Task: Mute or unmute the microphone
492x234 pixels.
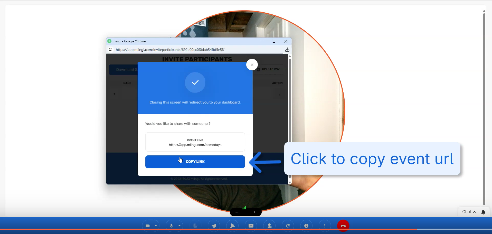Action: click(x=171, y=226)
